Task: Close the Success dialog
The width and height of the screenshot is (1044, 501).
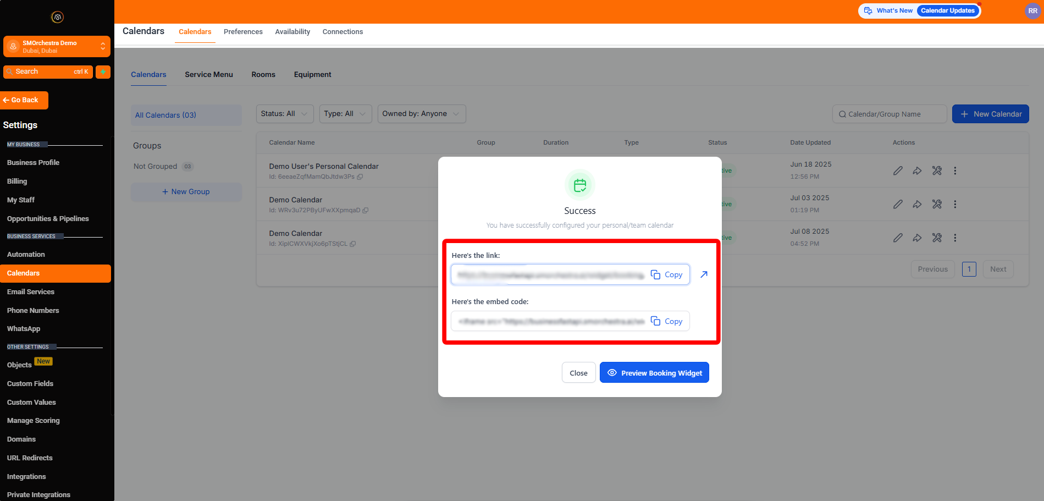Action: 578,373
